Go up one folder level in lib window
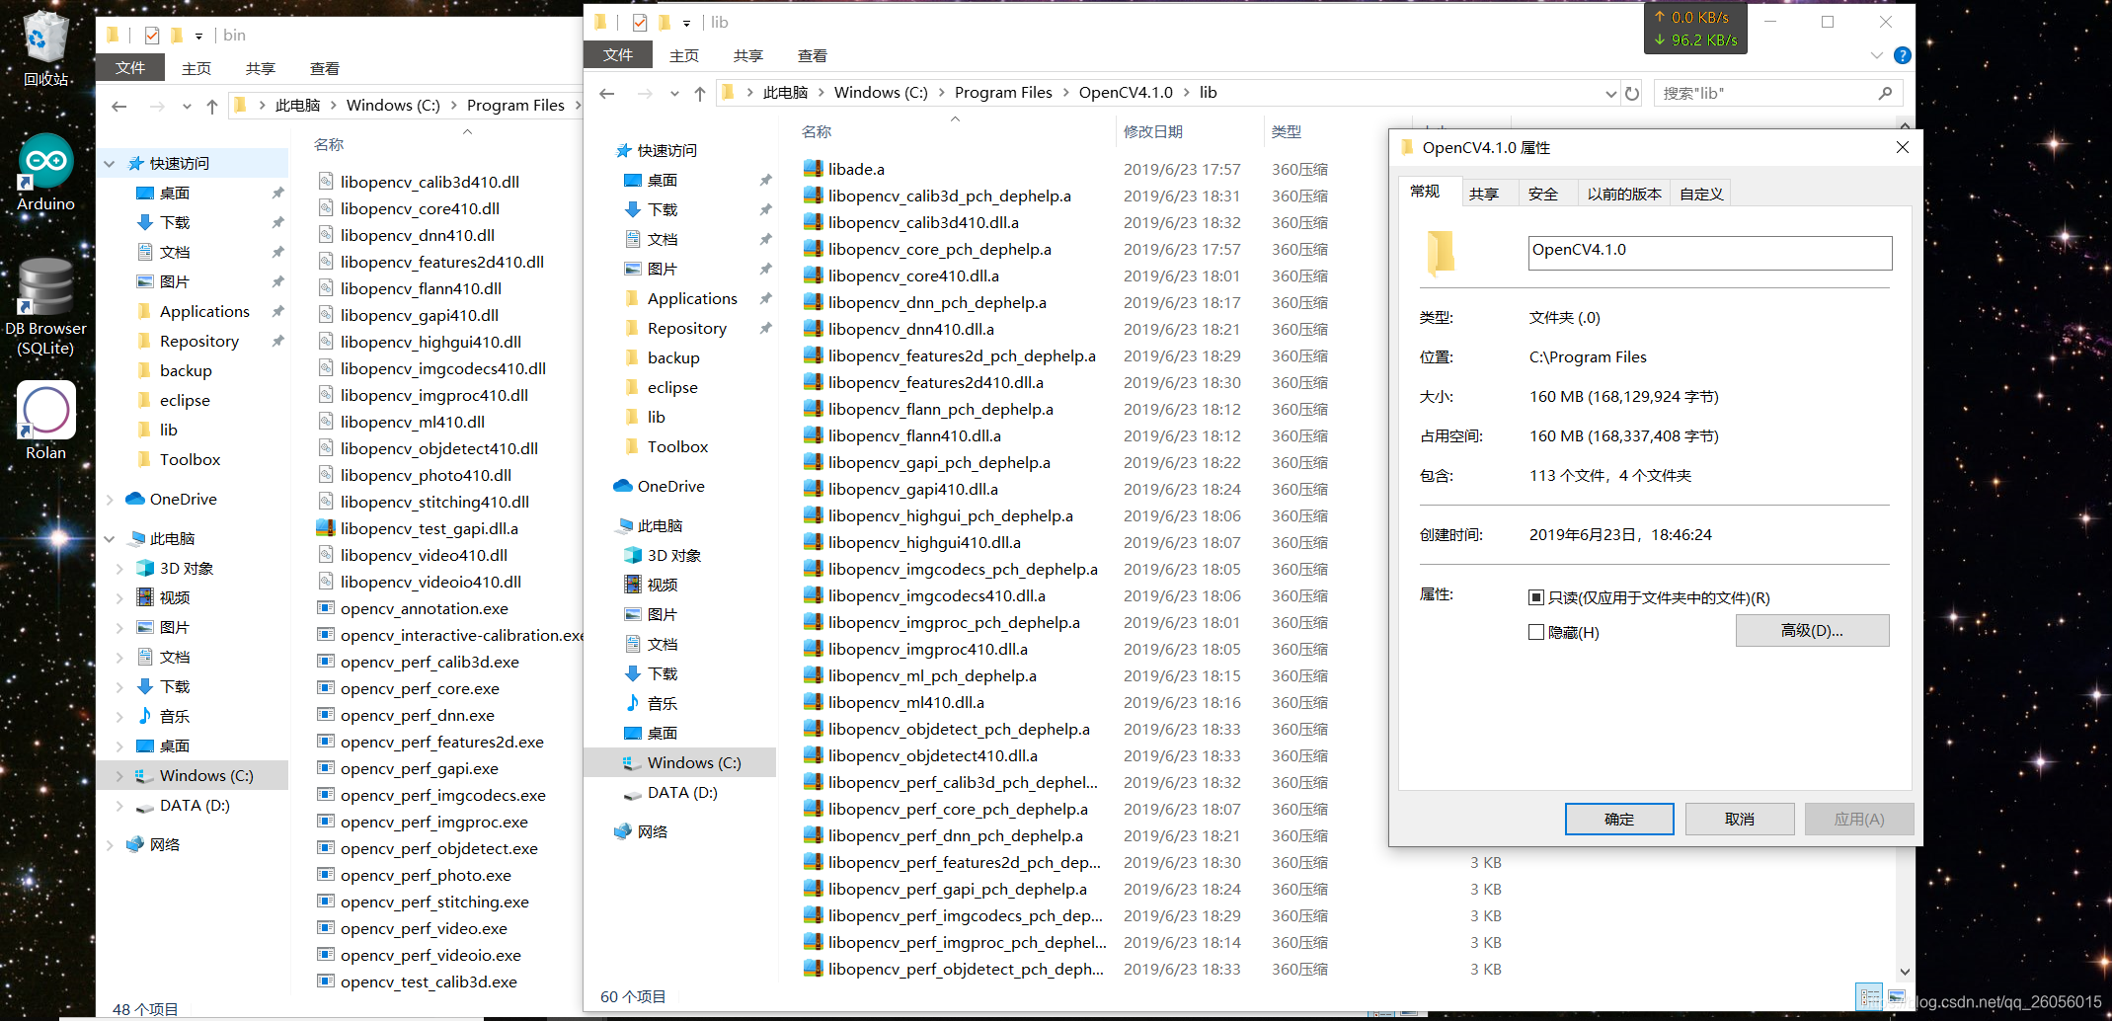 click(x=700, y=93)
